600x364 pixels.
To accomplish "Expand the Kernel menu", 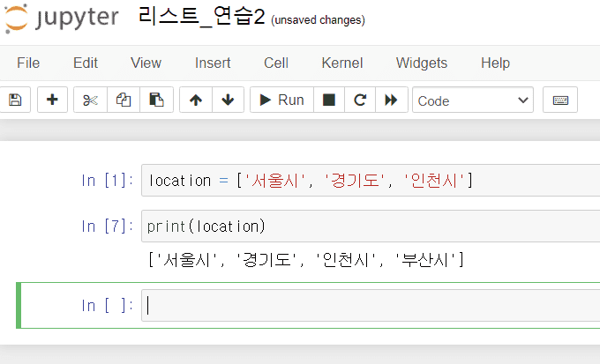I will tap(341, 63).
